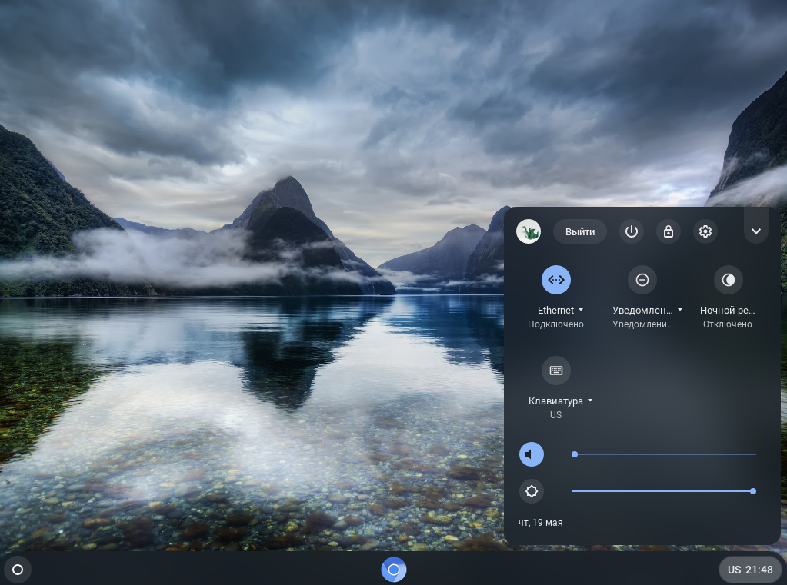Click the keyboard input method icon

(556, 371)
